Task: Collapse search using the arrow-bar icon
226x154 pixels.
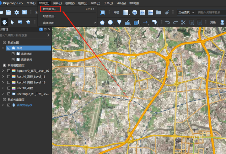Action: pos(49,35)
